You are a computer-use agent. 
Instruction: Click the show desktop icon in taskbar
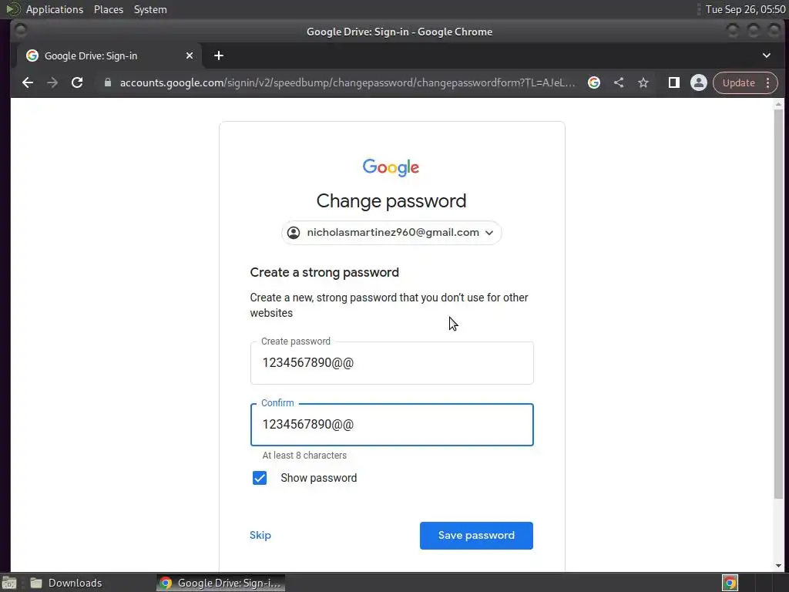pos(9,583)
